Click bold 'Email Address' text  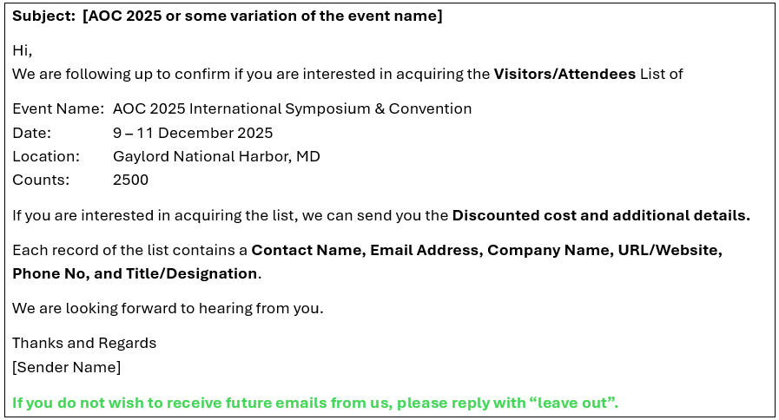[x=425, y=250]
